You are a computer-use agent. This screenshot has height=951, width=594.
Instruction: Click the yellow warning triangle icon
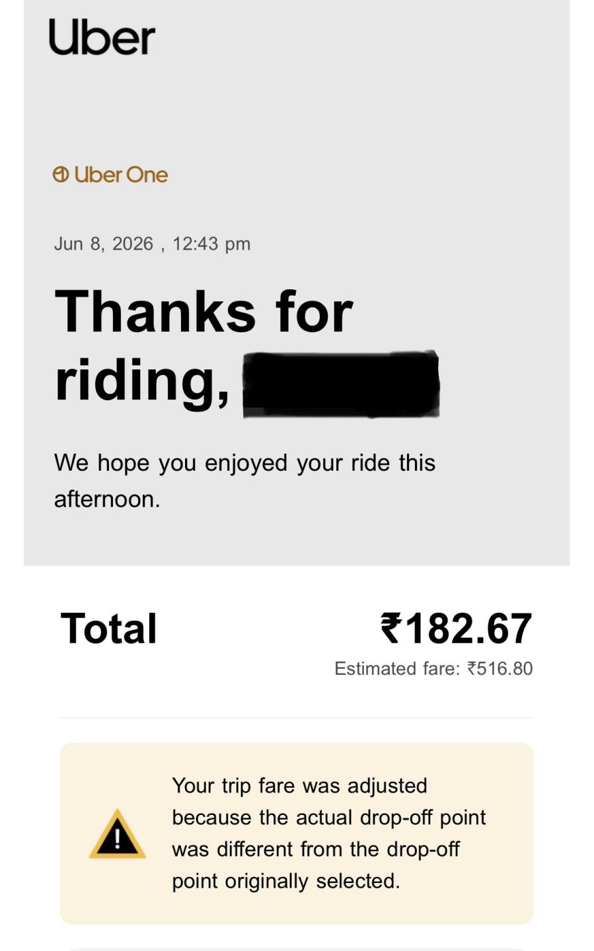click(118, 833)
